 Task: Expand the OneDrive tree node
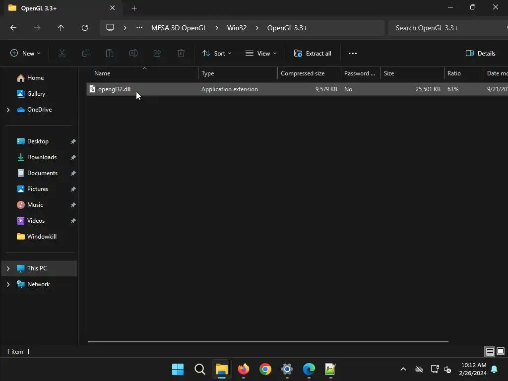[x=8, y=110]
